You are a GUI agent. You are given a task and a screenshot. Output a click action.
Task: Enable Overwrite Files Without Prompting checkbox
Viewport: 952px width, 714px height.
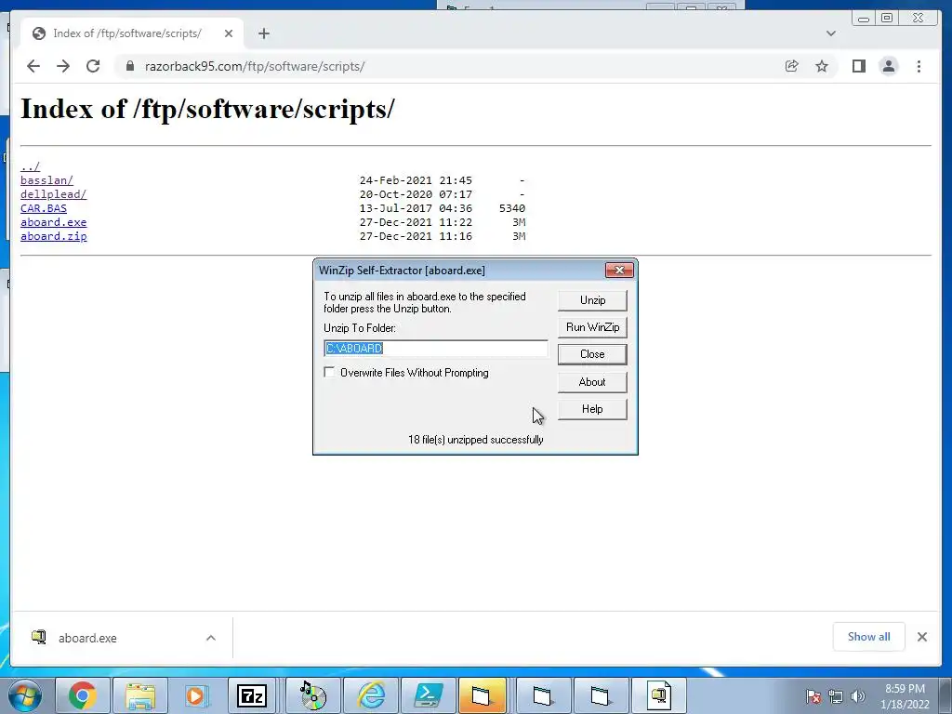[x=330, y=372]
